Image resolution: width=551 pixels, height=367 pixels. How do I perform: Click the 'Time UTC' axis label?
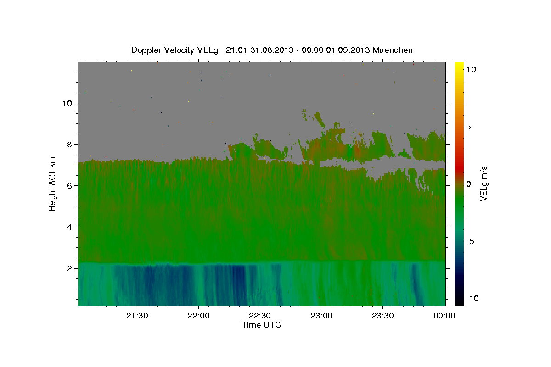click(261, 325)
